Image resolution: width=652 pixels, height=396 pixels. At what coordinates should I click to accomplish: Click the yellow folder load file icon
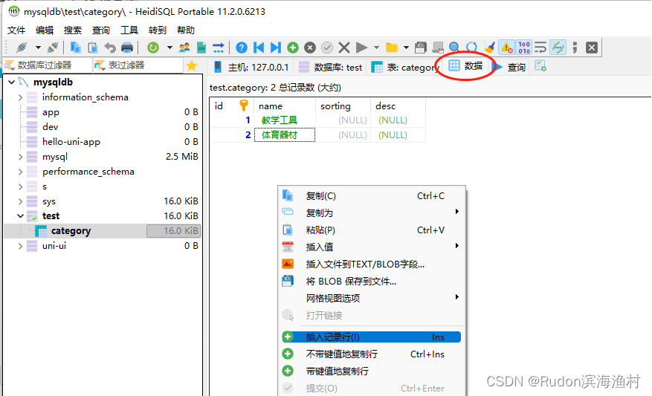coord(391,48)
